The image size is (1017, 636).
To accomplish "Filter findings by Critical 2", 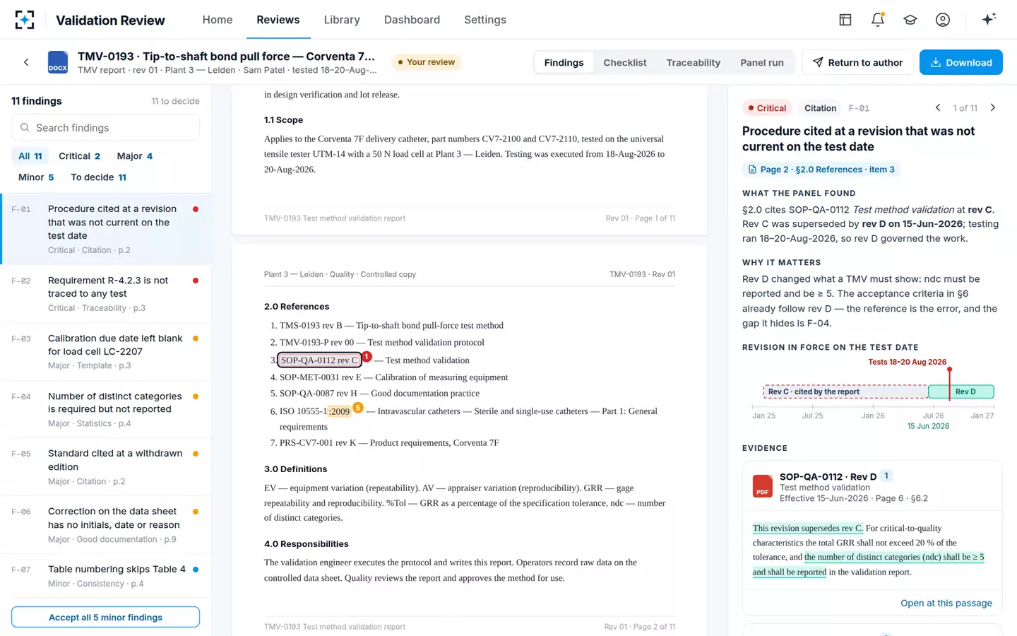I will point(79,156).
